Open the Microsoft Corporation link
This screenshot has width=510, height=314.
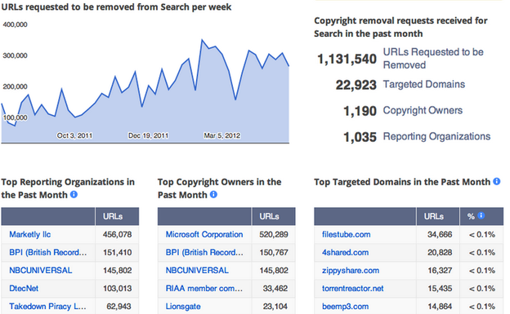(x=204, y=234)
